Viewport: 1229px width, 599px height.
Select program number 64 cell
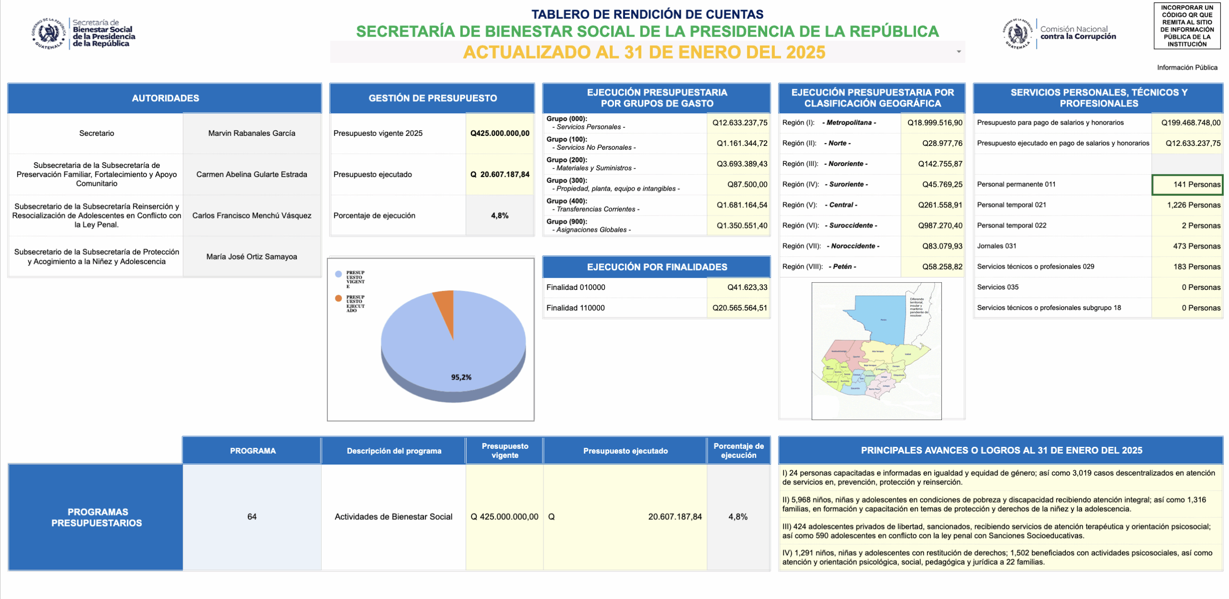[x=252, y=517]
